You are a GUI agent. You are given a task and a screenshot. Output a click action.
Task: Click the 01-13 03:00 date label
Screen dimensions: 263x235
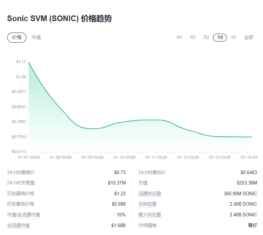pyautogui.click(x=220, y=157)
